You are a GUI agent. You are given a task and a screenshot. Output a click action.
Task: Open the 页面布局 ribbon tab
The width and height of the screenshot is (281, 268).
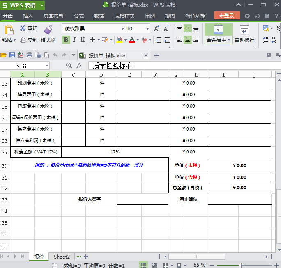[x=53, y=16]
